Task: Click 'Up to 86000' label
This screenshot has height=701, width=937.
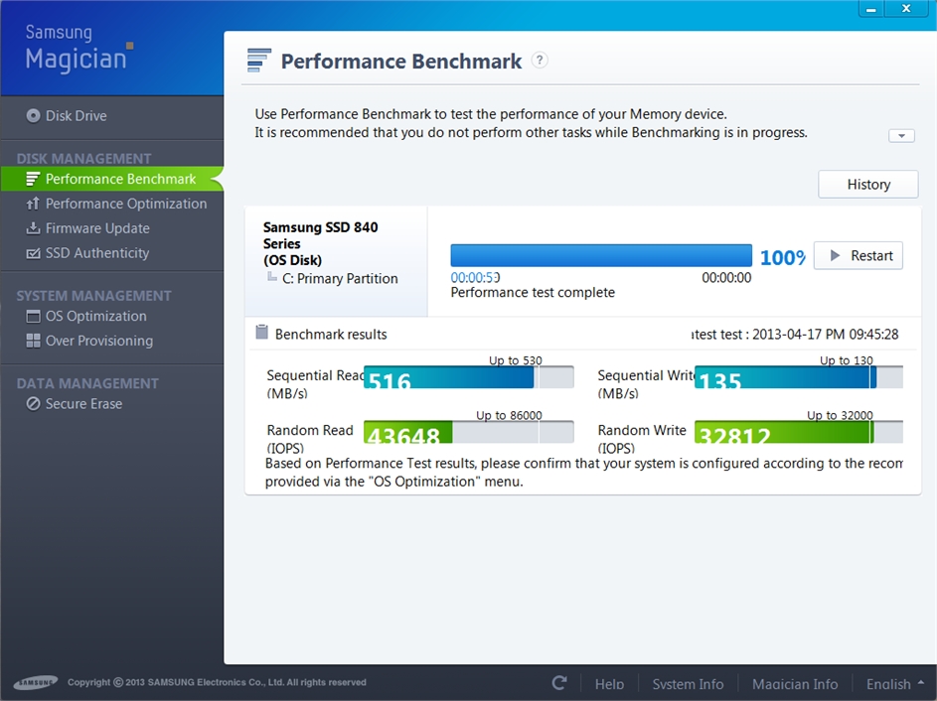Action: pyautogui.click(x=509, y=415)
